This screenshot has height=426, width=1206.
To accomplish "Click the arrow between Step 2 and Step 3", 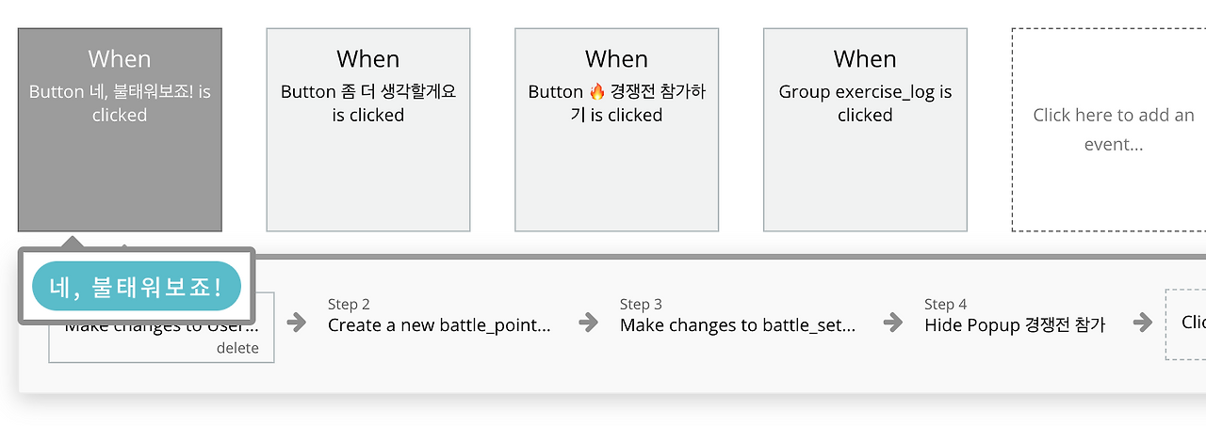I will pos(589,323).
